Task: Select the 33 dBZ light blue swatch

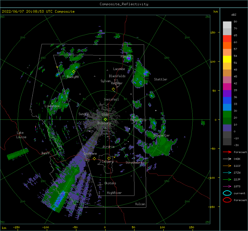Action: pyautogui.click(x=227, y=107)
